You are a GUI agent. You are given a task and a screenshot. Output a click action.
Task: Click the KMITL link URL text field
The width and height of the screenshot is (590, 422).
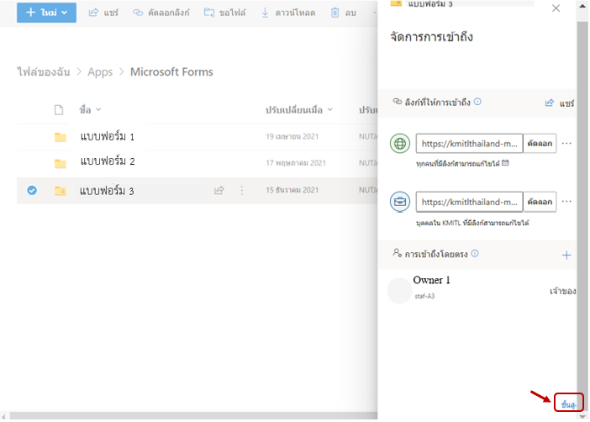tap(469, 203)
